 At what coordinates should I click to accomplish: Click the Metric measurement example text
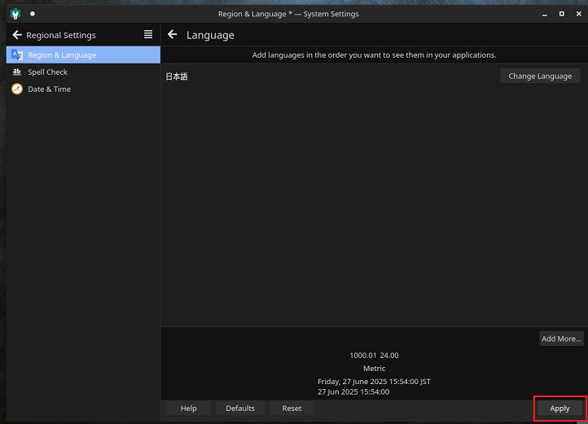click(375, 368)
